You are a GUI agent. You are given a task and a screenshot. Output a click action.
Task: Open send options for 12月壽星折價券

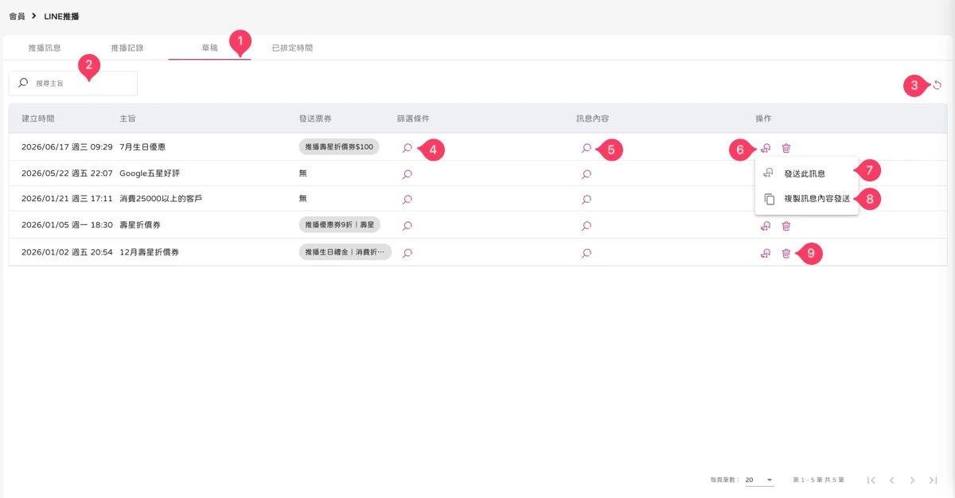pyautogui.click(x=766, y=253)
